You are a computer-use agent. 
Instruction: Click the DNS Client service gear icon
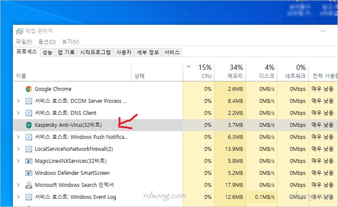pyautogui.click(x=29, y=113)
